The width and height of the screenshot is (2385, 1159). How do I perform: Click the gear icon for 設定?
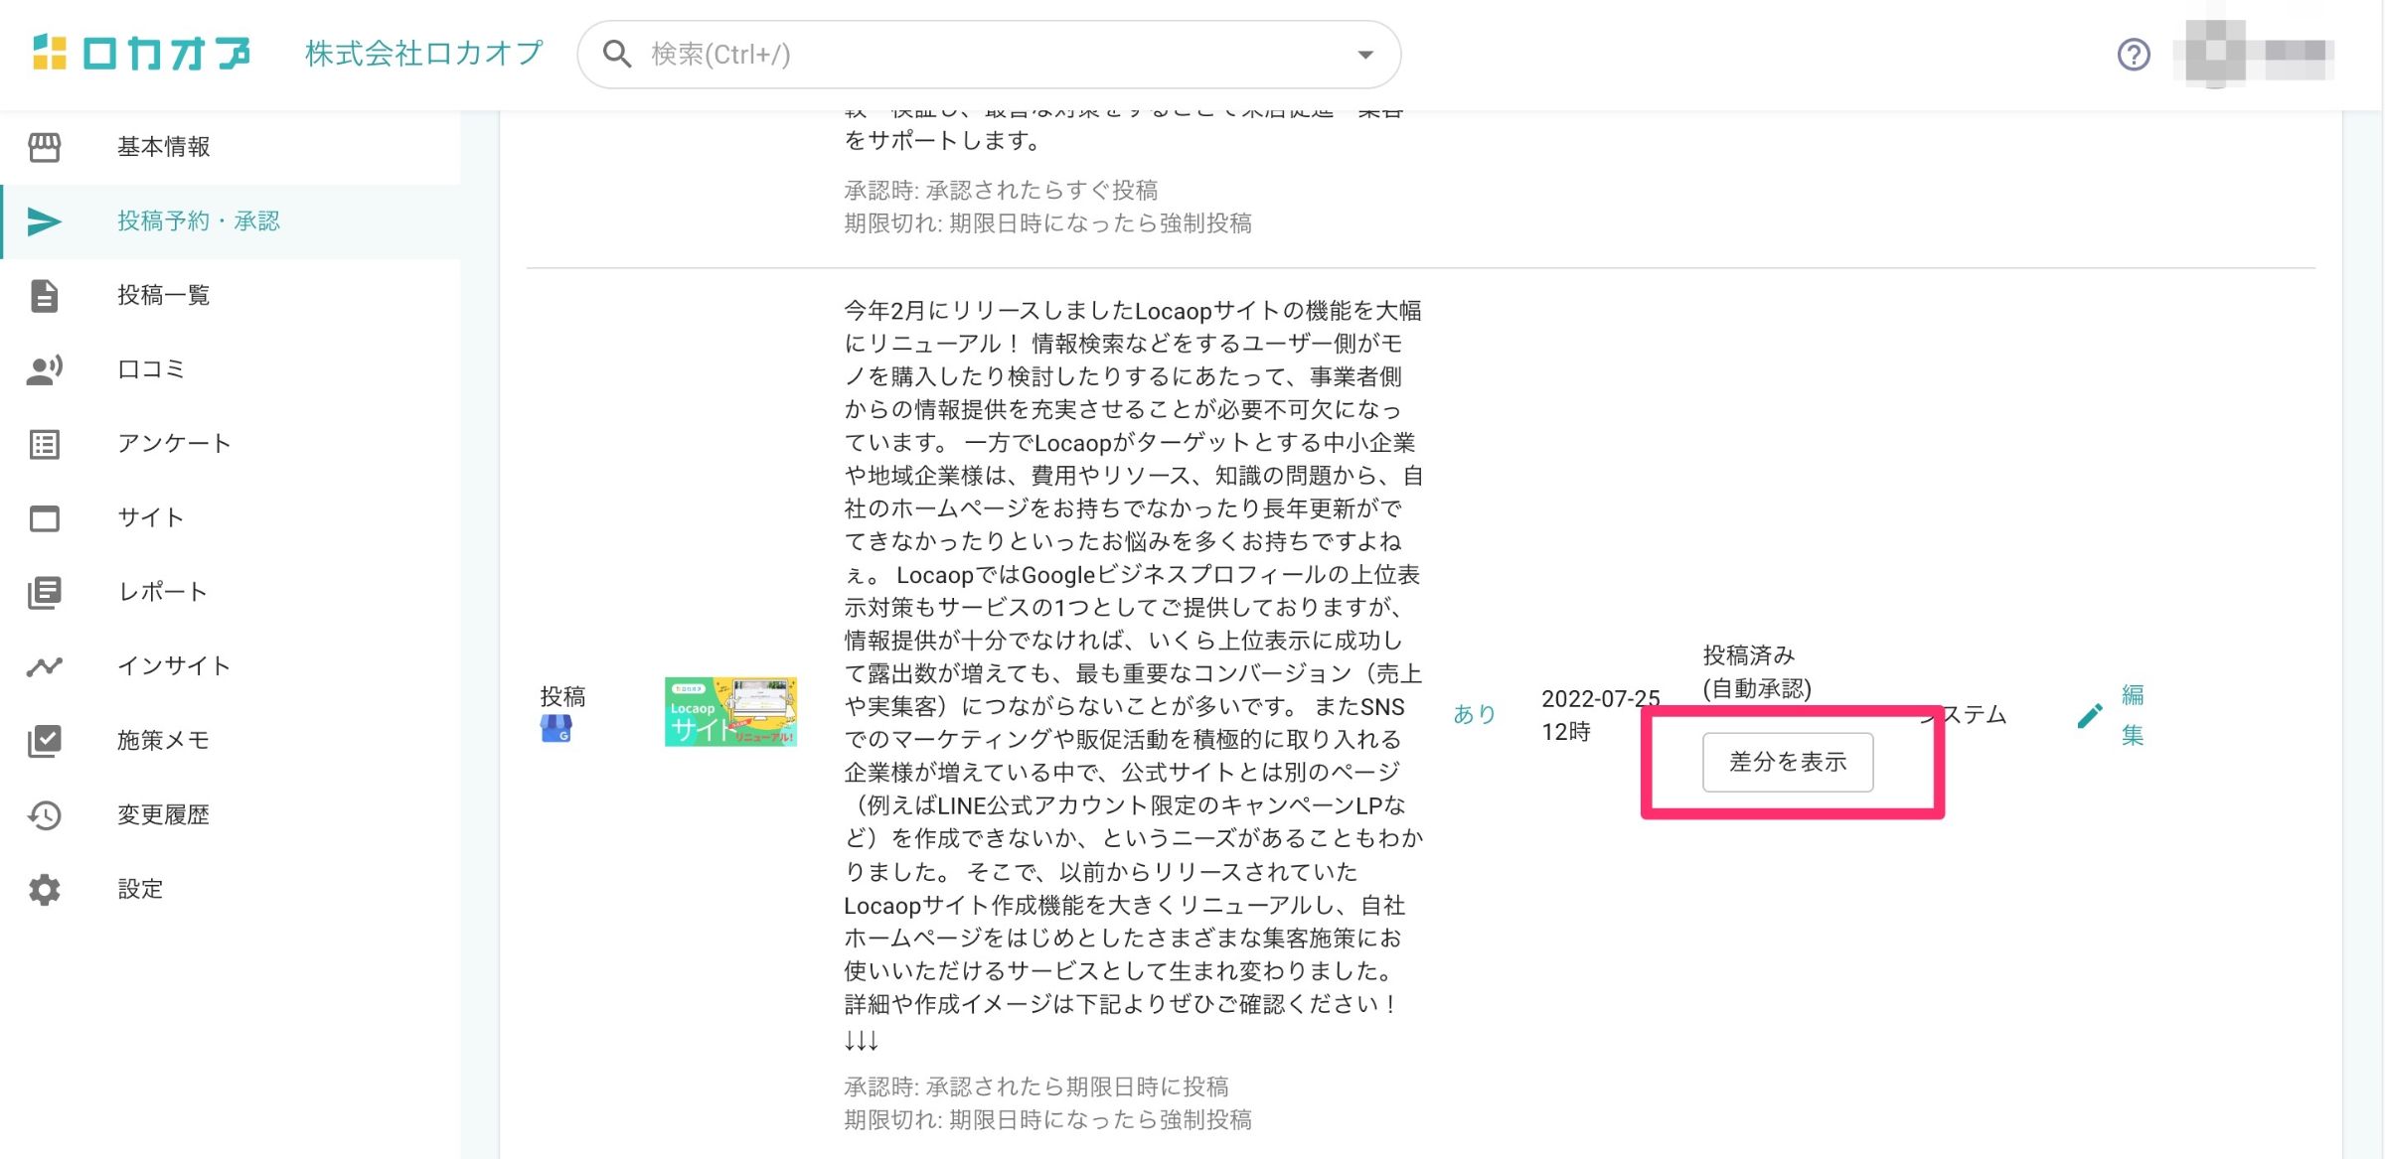click(44, 889)
